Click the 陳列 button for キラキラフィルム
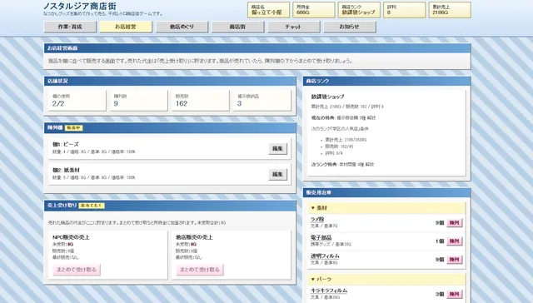This screenshot has height=303, width=533. point(455,295)
